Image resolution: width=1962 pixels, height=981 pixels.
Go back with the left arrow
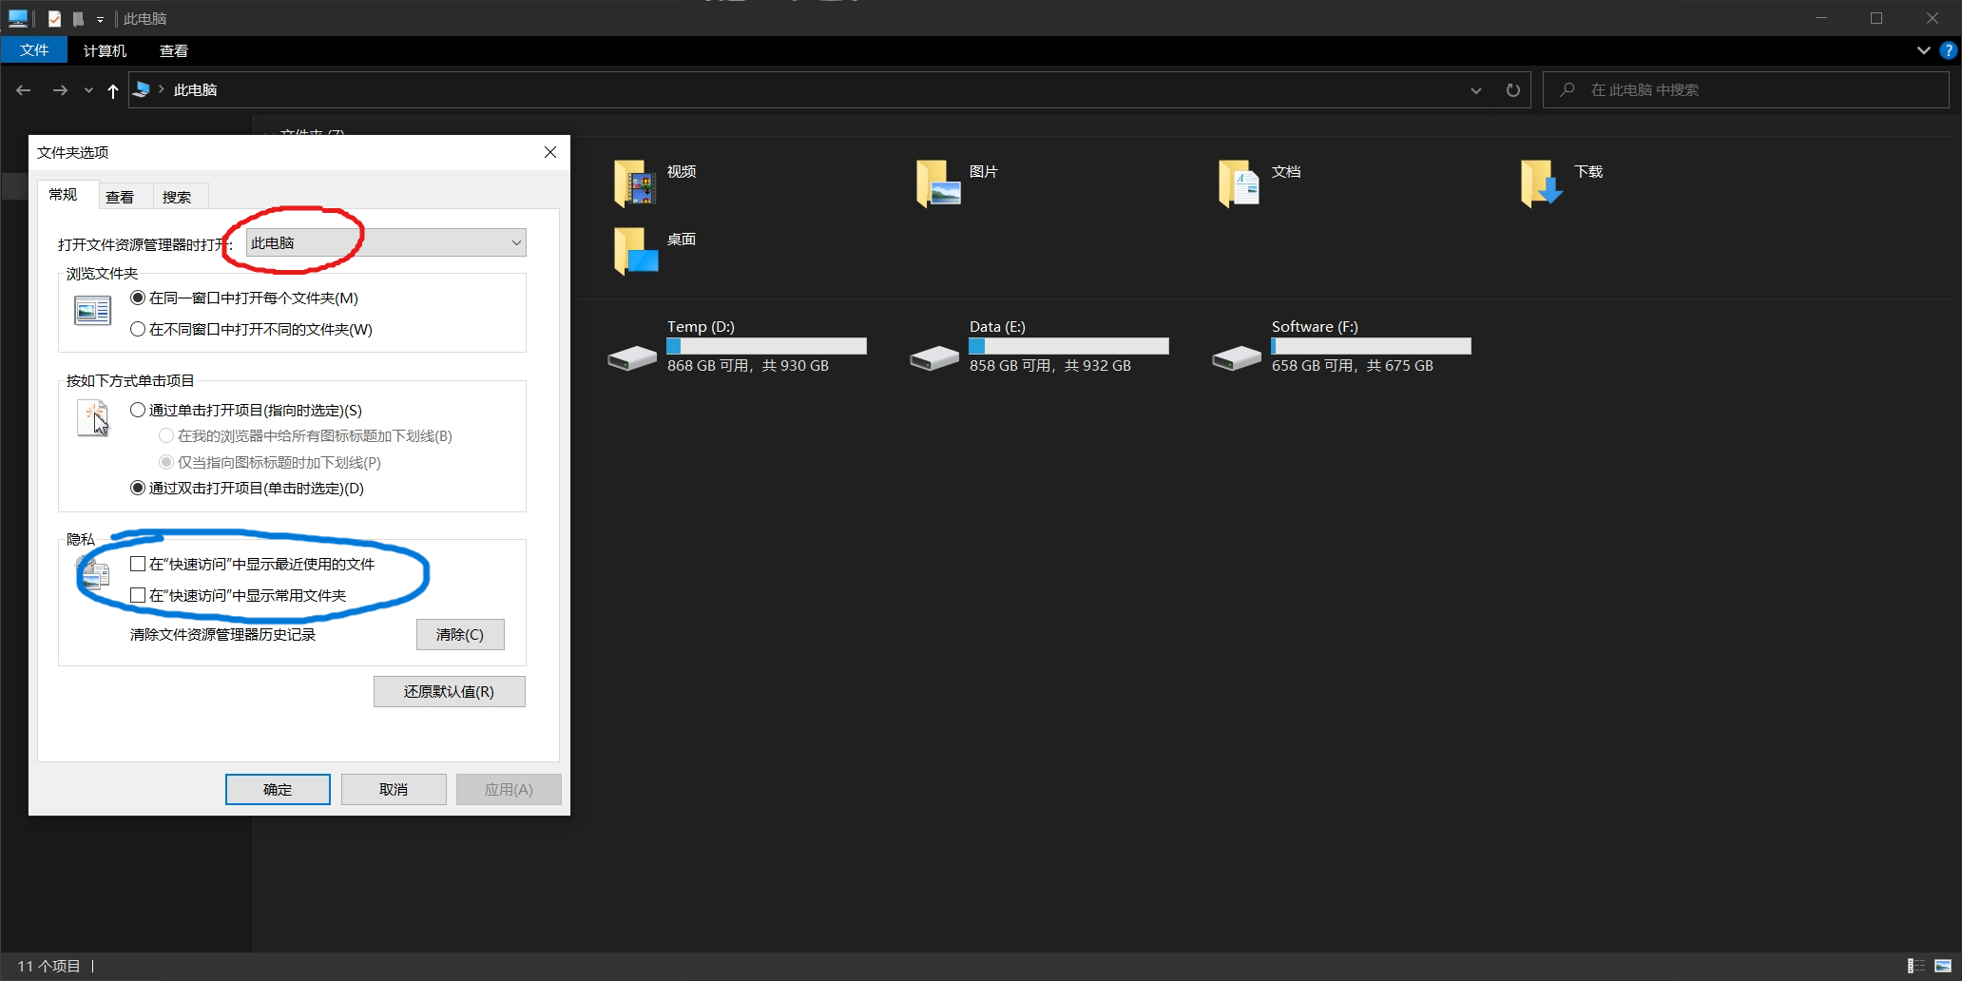pos(24,90)
